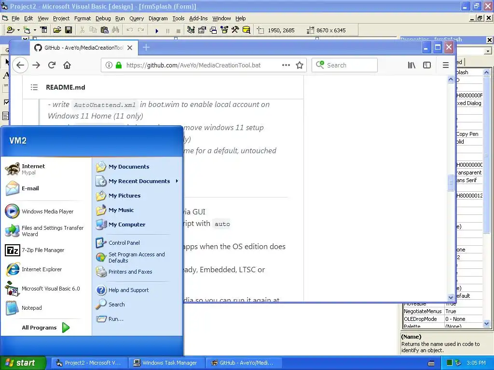Screen dimensions: 494x370
Task: Open the File menu
Action: click(x=15, y=18)
